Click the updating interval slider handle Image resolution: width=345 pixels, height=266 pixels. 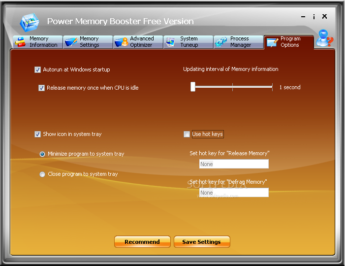click(193, 87)
